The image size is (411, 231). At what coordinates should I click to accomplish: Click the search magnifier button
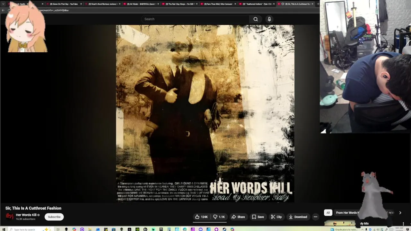256,19
